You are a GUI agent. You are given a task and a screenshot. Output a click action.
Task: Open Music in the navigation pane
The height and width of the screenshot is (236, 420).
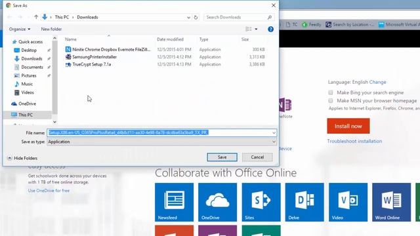pos(27,84)
